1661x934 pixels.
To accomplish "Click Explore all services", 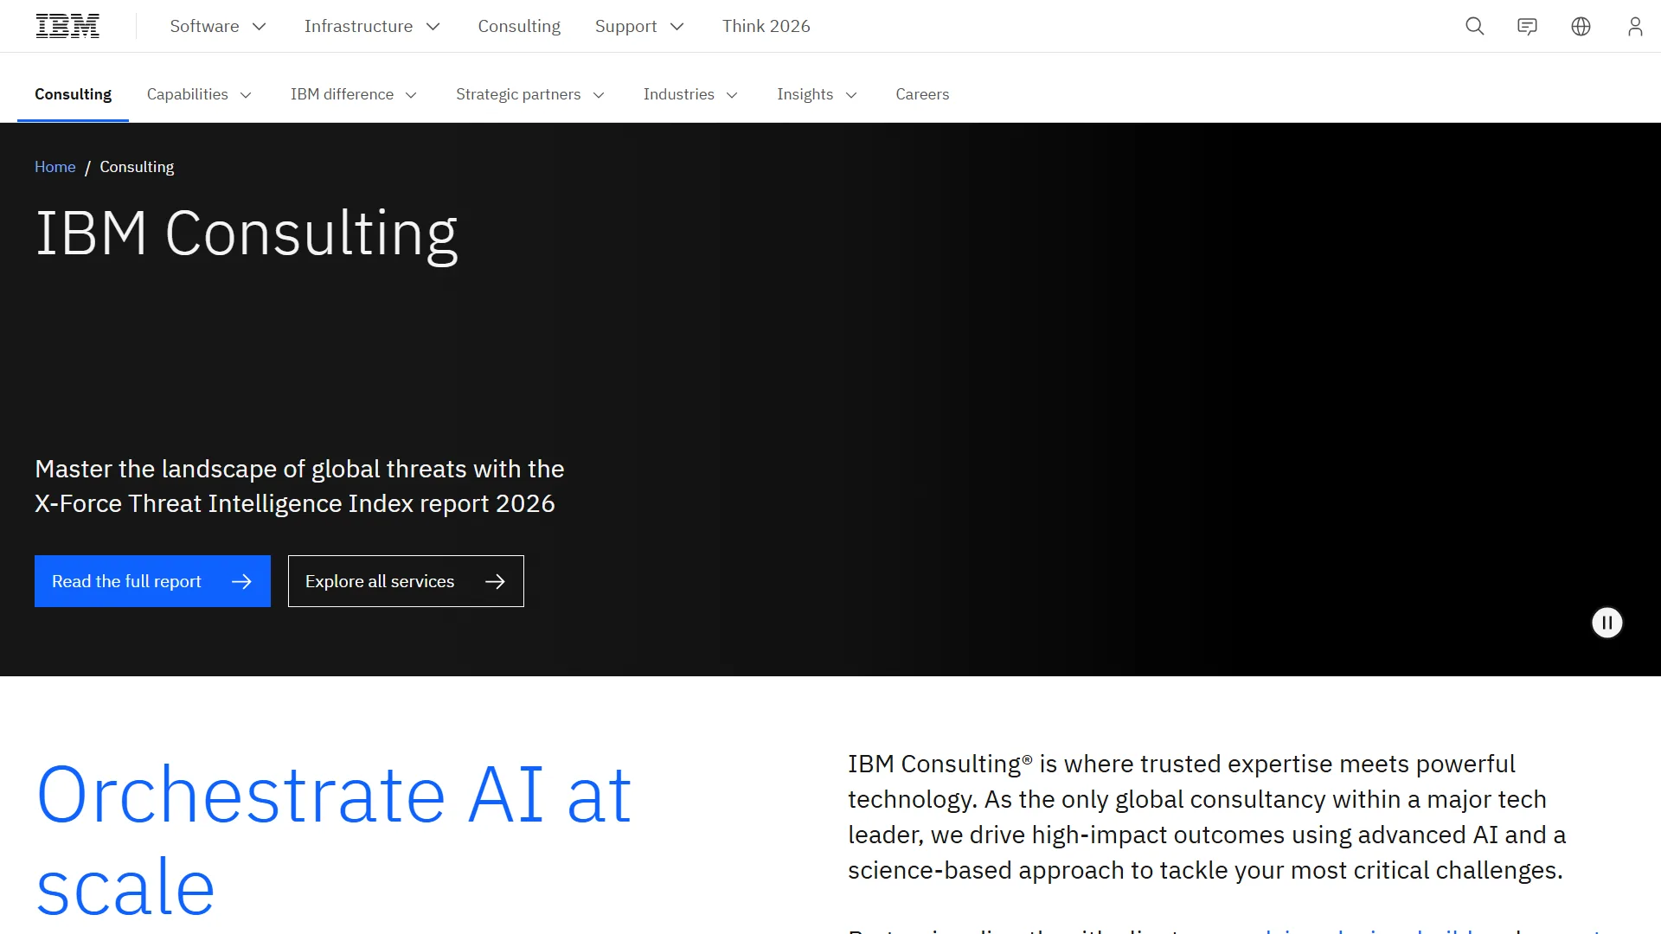I will coord(405,581).
